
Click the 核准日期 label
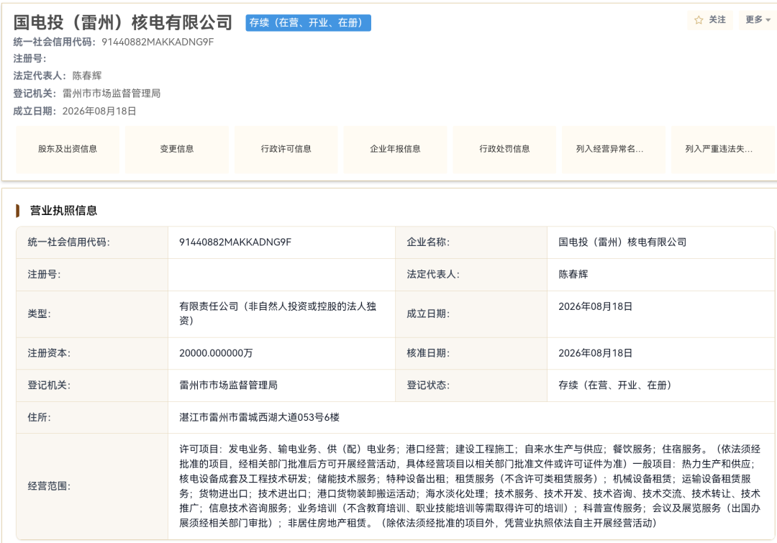tap(428, 353)
